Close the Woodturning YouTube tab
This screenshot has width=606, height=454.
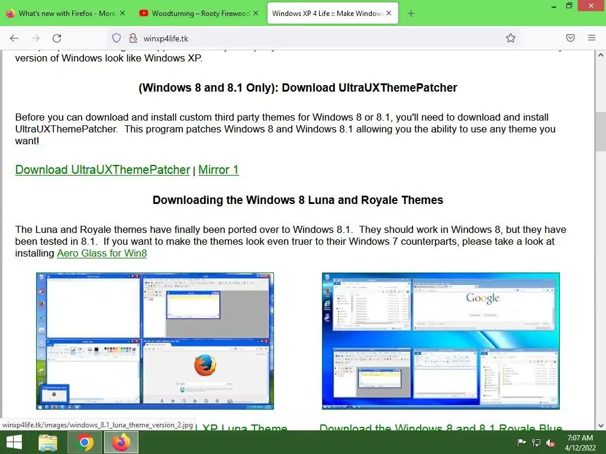(256, 13)
